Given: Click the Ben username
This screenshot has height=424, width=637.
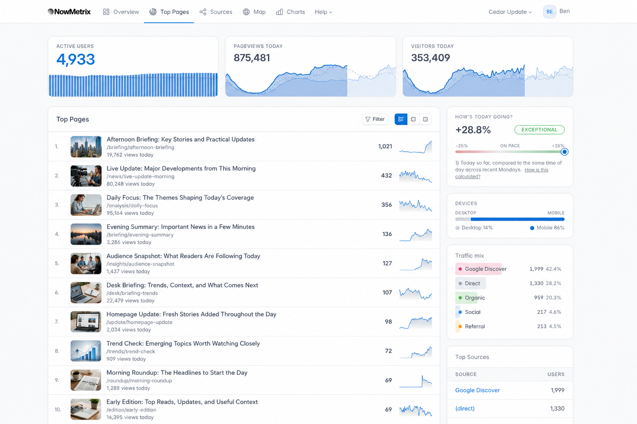Looking at the screenshot, I should tap(564, 11).
